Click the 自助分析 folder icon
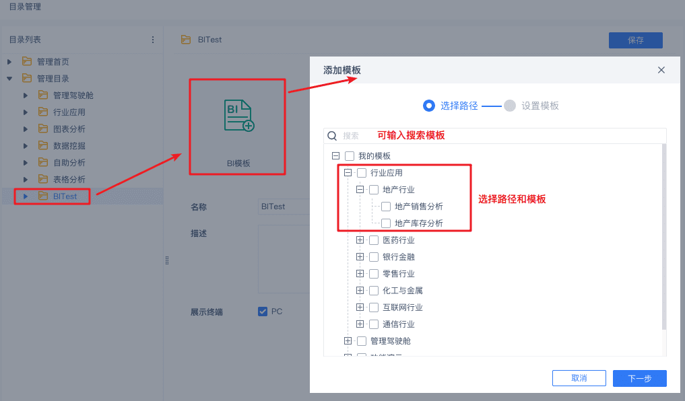 (43, 162)
